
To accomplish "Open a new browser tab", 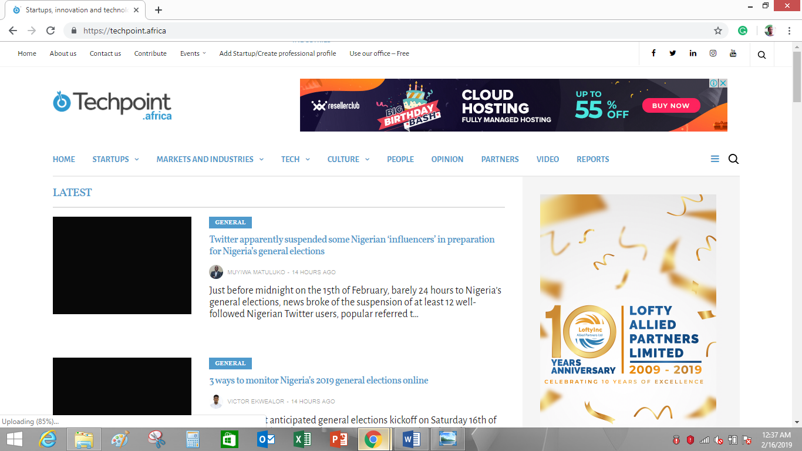I will (159, 10).
